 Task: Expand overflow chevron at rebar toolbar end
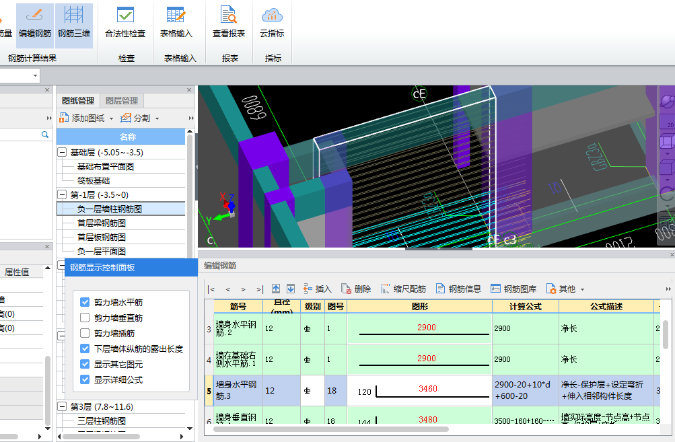click(x=668, y=289)
